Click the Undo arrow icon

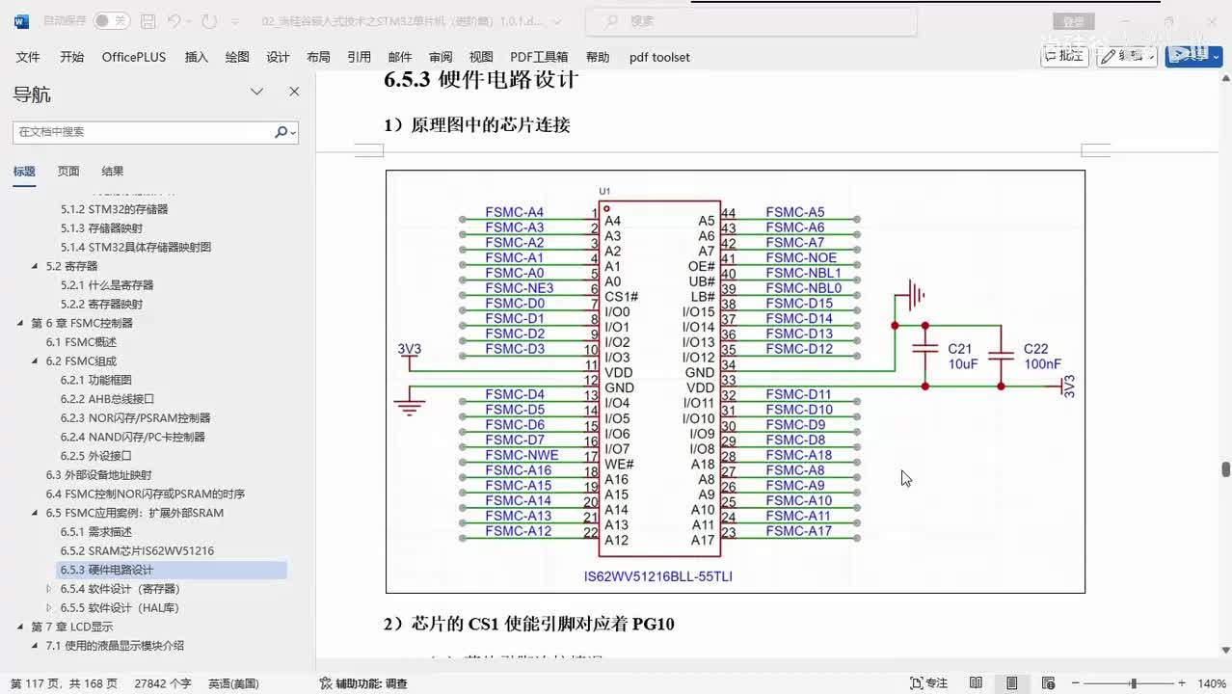tap(174, 20)
